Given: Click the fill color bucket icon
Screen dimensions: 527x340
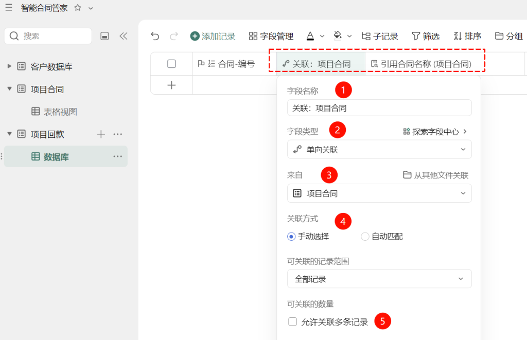Looking at the screenshot, I should click(x=338, y=35).
